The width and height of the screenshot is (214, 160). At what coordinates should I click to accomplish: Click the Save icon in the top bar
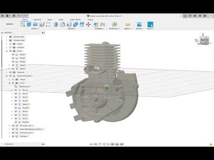point(14,16)
